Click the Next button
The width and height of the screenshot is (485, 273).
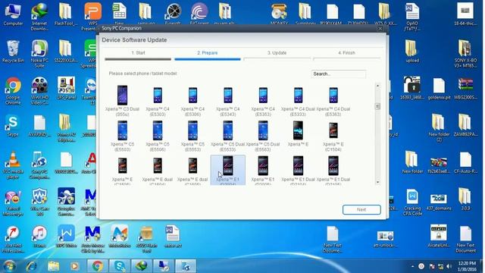pyautogui.click(x=361, y=209)
